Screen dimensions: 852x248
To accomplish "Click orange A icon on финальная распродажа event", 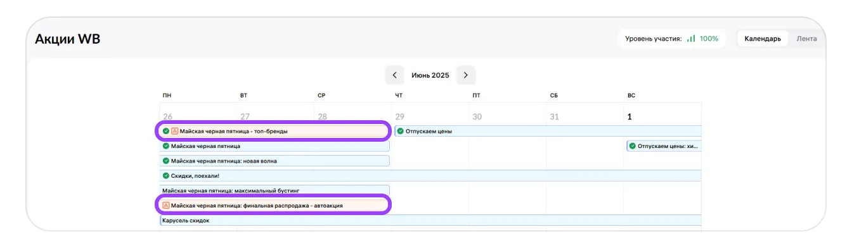I will (x=166, y=206).
